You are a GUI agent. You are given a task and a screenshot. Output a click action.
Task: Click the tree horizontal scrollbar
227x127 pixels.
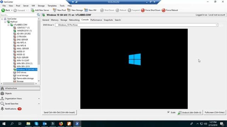click(18, 84)
